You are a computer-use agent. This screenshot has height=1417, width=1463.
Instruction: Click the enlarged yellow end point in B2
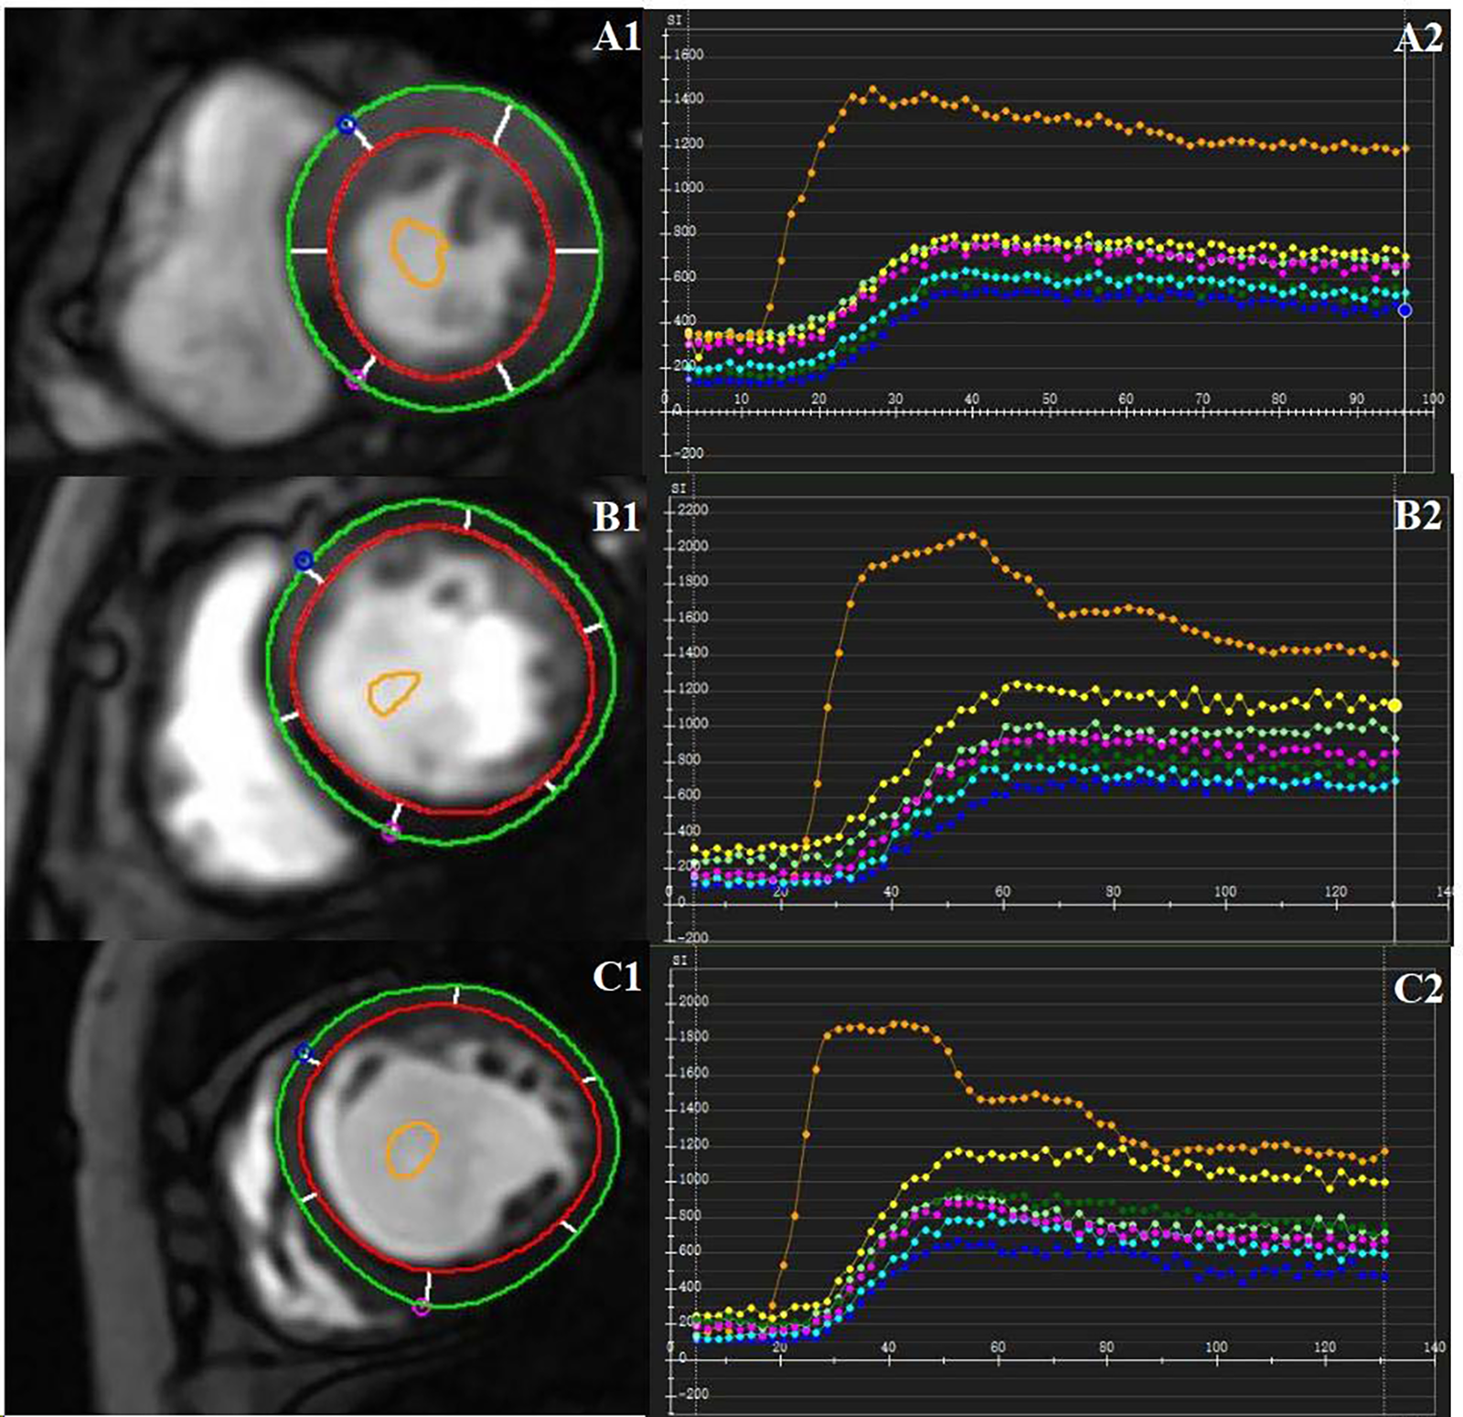coord(1394,704)
